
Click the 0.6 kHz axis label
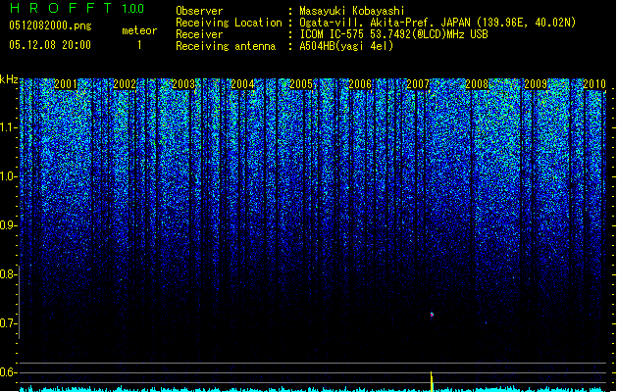(x=8, y=372)
